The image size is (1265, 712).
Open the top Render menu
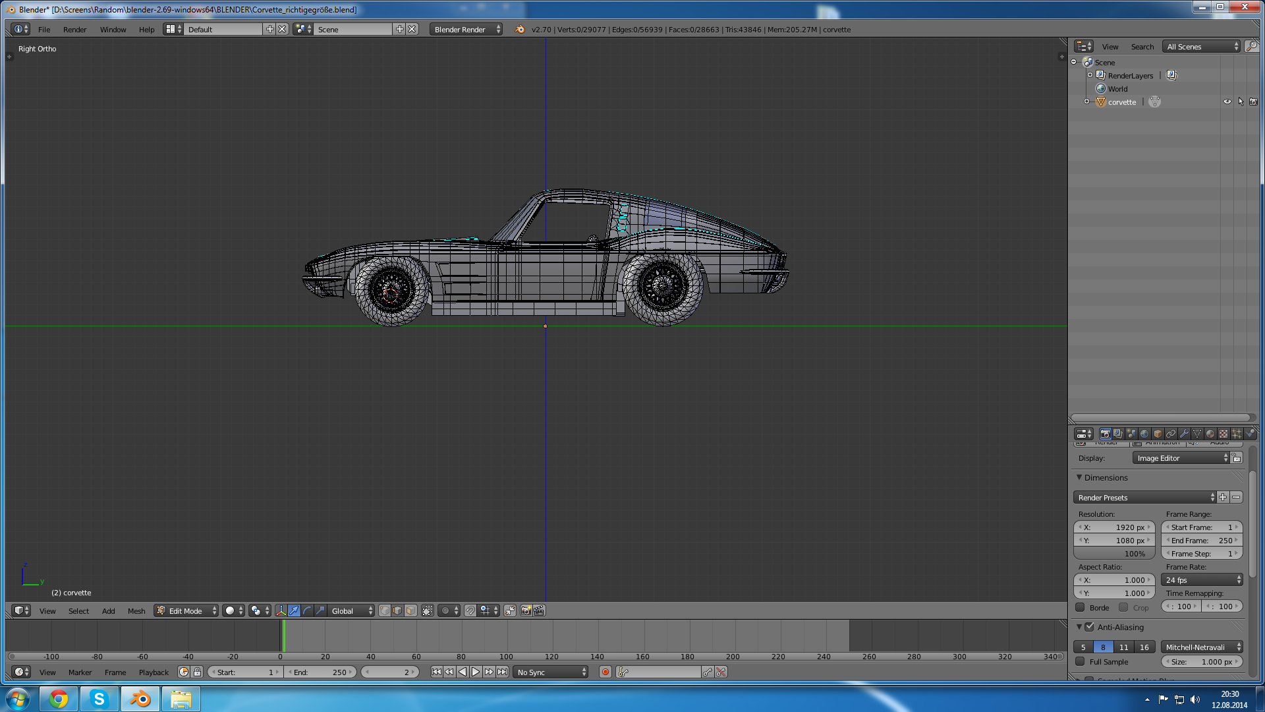tap(75, 29)
